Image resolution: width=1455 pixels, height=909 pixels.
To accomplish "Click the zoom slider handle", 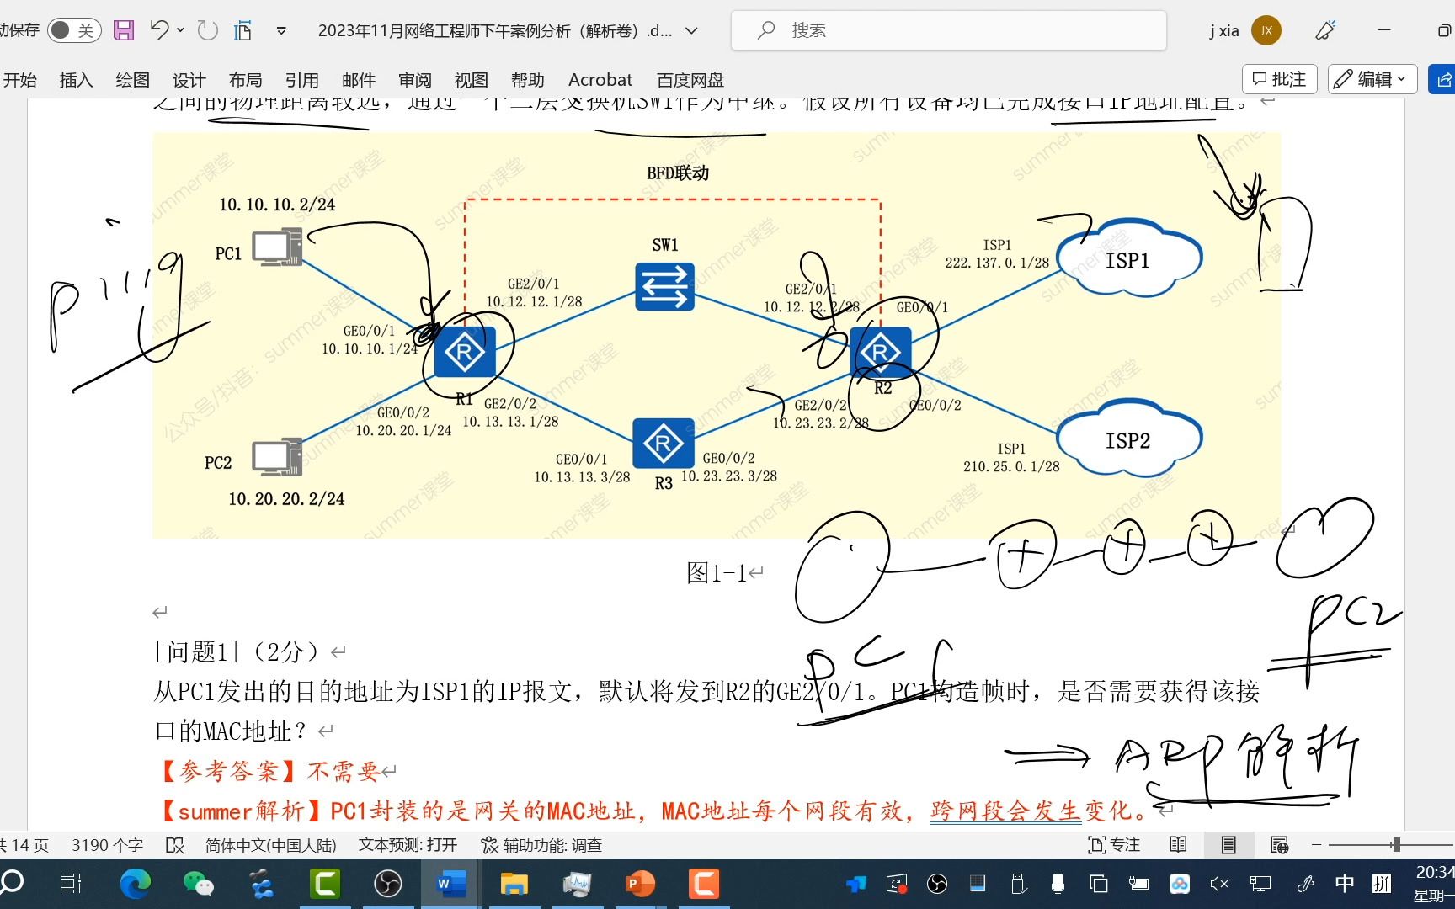I will [1396, 844].
